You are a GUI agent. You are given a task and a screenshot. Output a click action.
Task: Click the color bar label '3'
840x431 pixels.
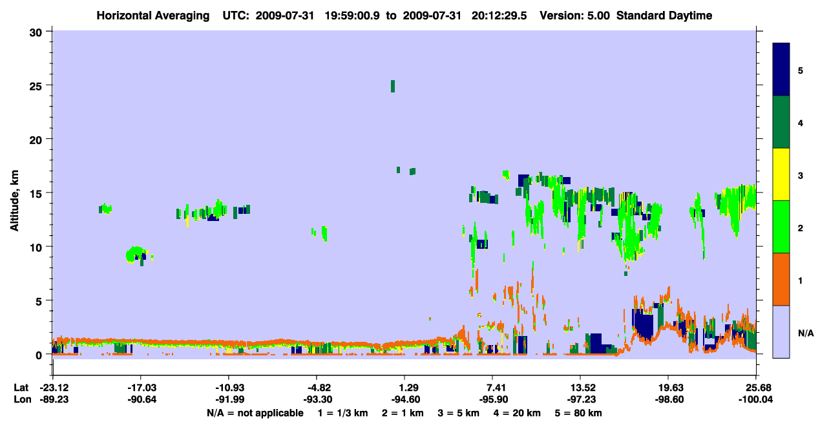pyautogui.click(x=801, y=175)
